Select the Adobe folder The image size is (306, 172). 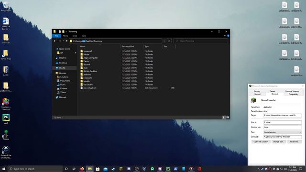pyautogui.click(x=86, y=54)
